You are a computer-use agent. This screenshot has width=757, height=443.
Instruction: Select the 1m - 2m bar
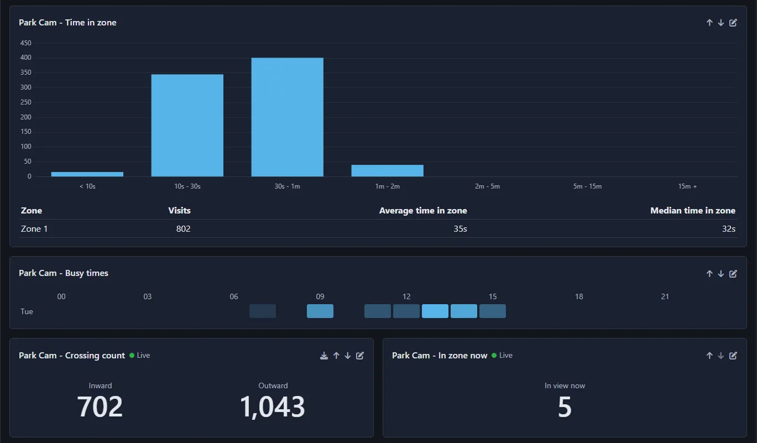point(388,171)
